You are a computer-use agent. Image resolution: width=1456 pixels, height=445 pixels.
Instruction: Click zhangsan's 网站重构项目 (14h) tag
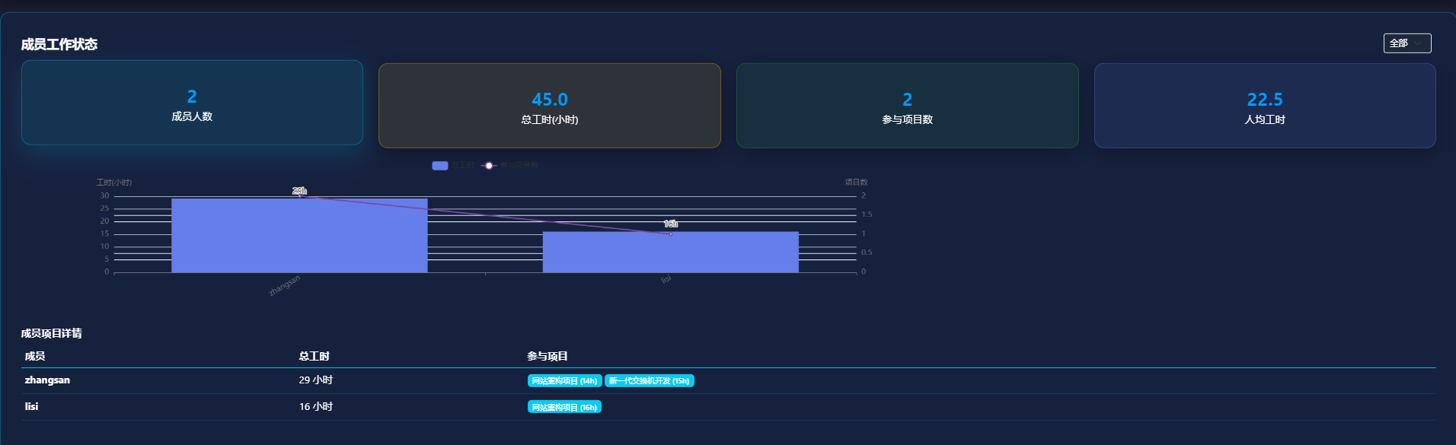point(564,380)
